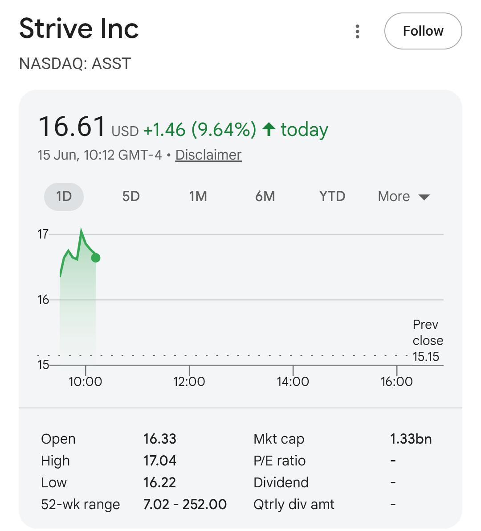Click the Prev close 15.15 label

[428, 340]
